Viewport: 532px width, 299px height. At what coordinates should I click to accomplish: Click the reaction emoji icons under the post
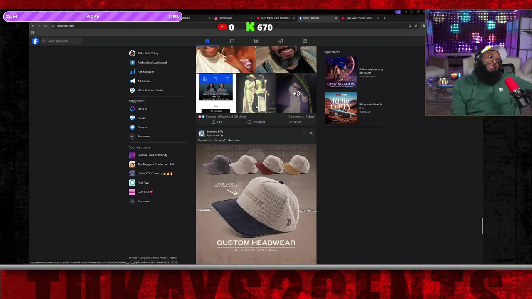tap(201, 117)
